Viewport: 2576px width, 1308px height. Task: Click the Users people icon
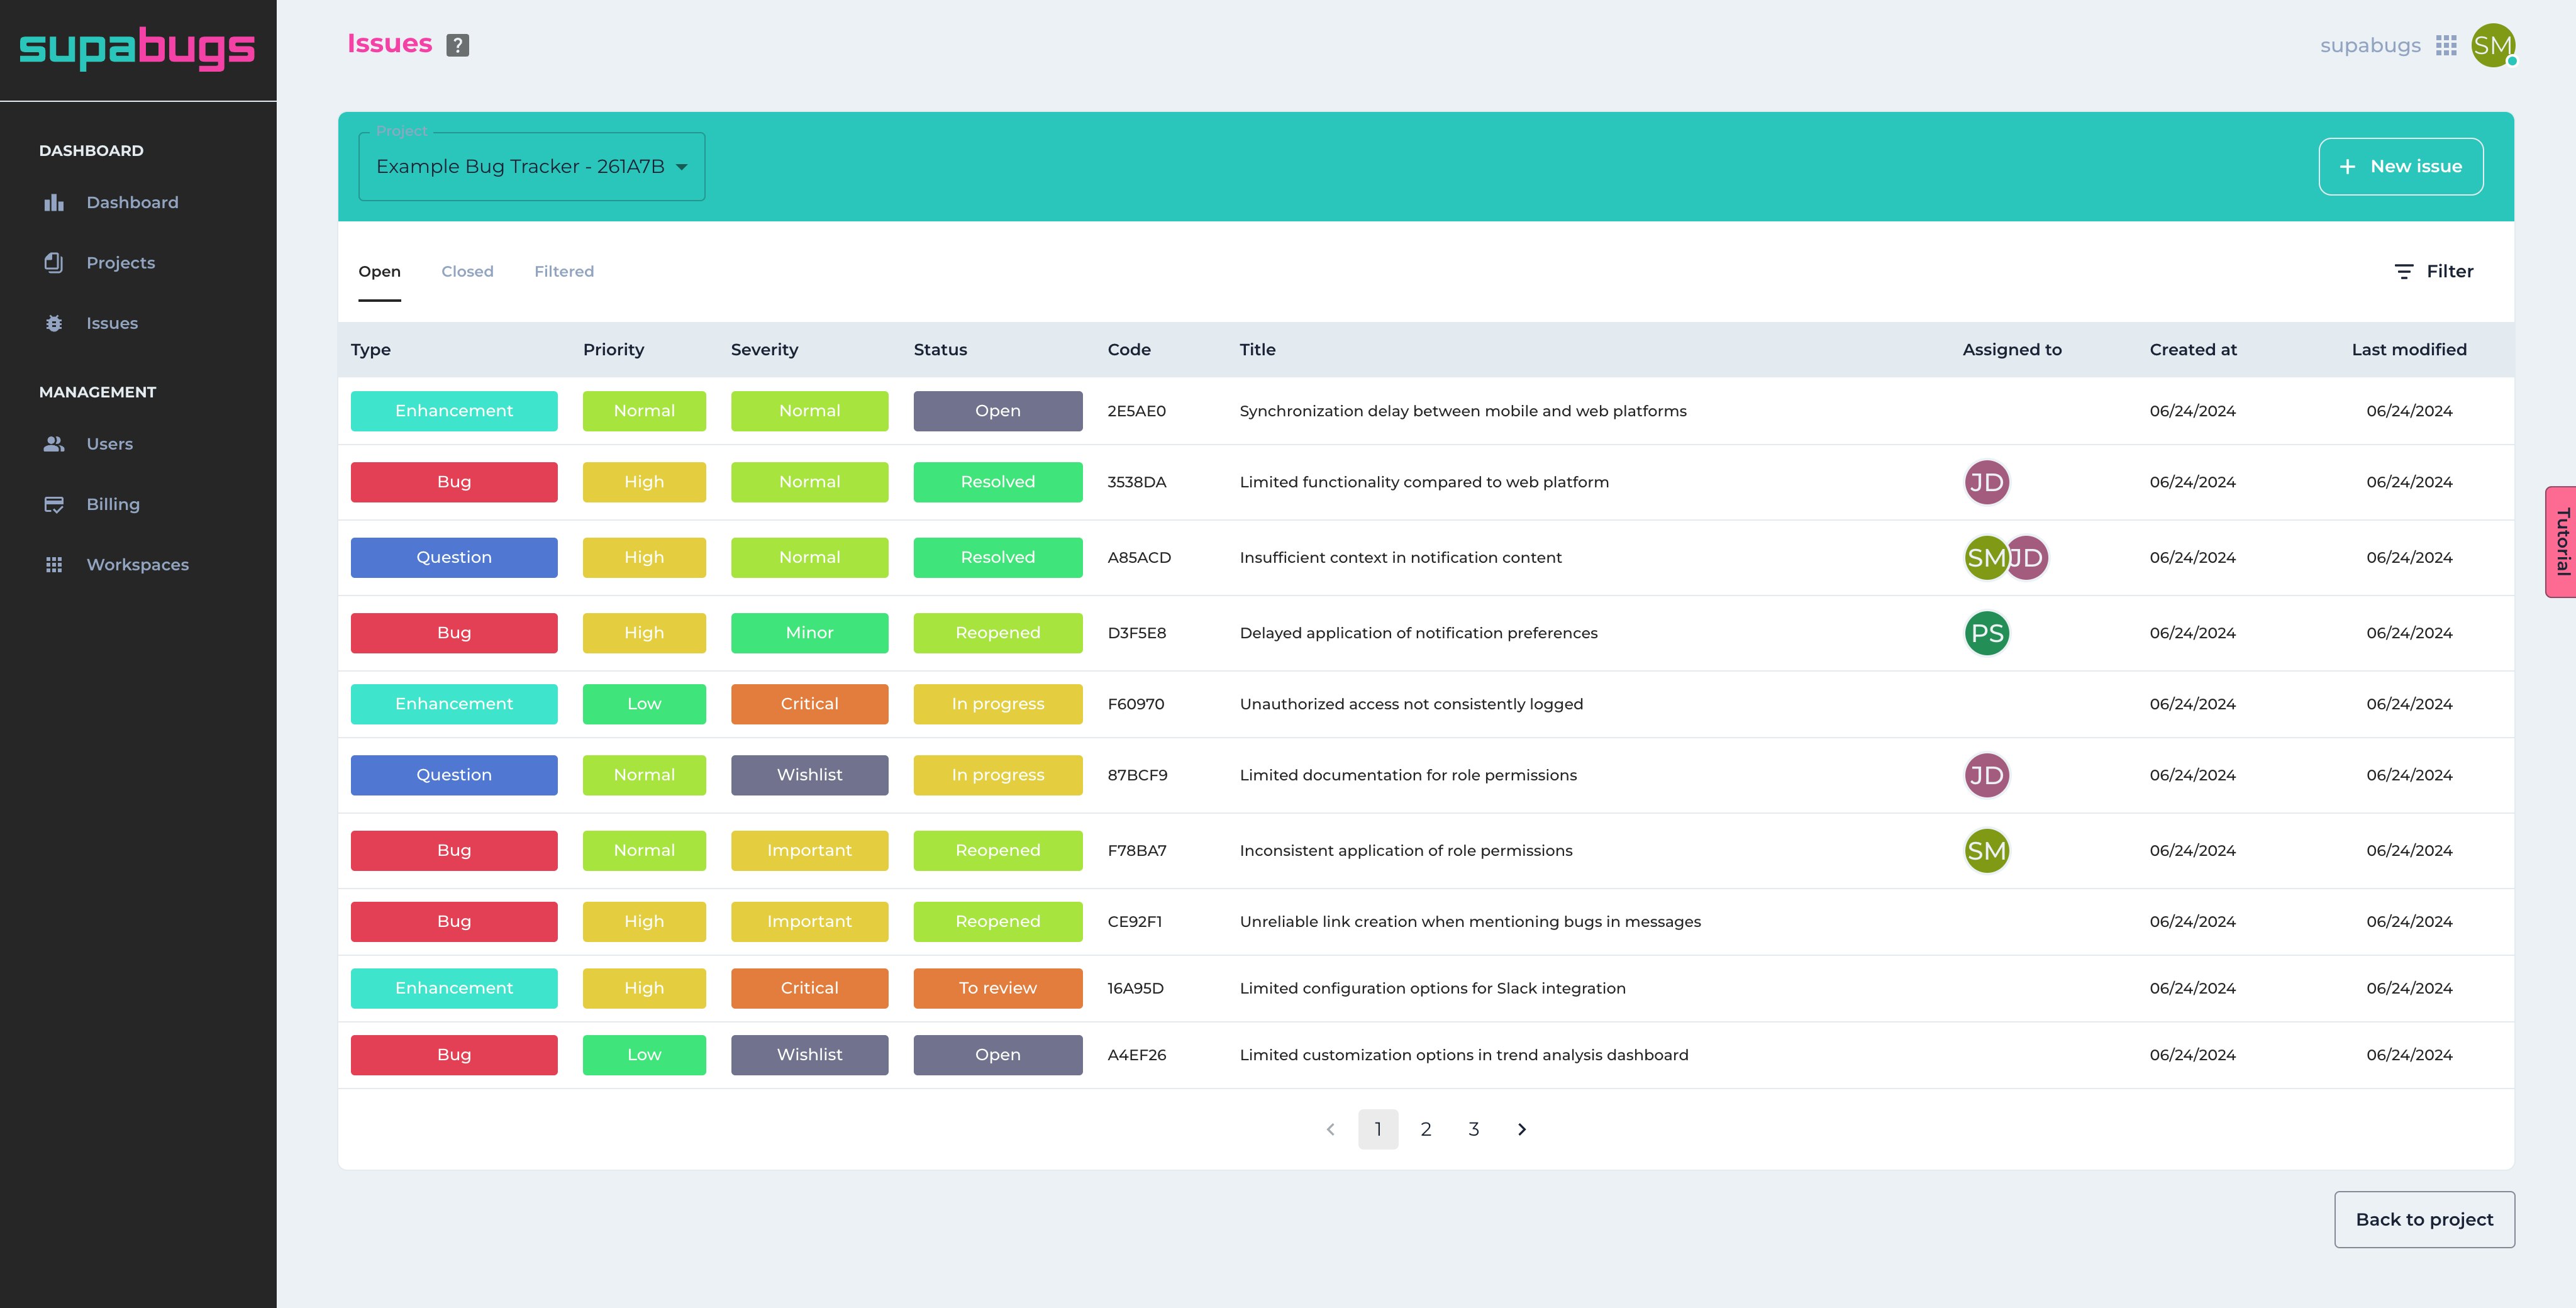click(54, 444)
